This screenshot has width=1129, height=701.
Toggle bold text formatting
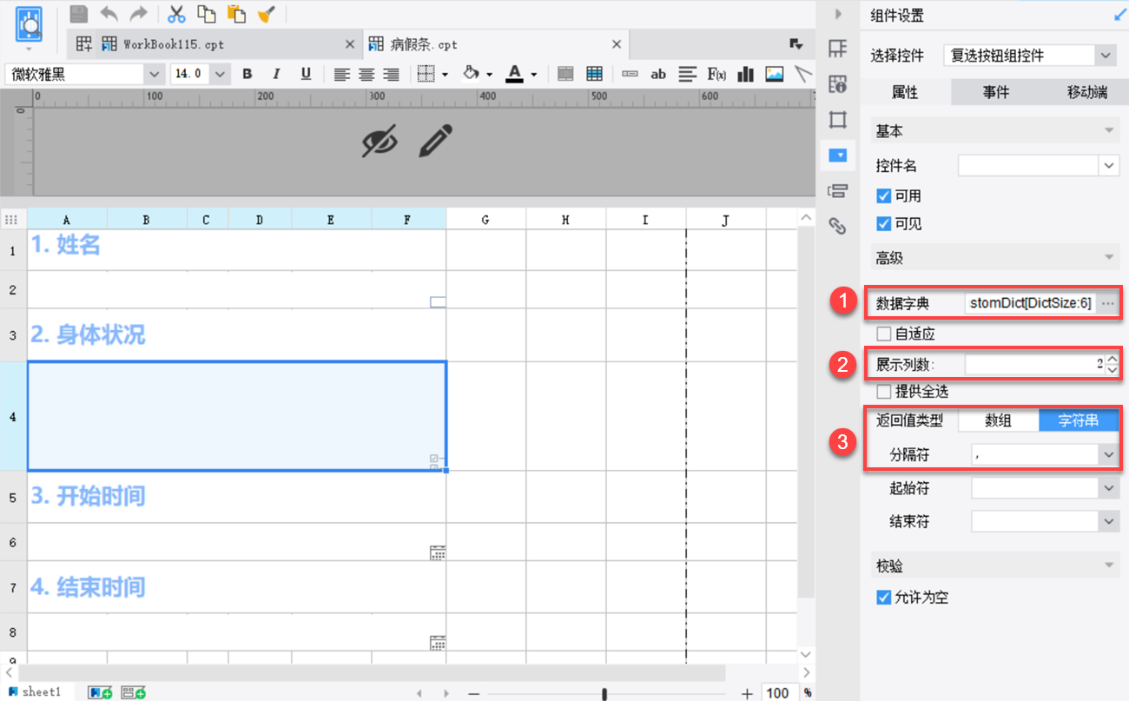pos(248,74)
